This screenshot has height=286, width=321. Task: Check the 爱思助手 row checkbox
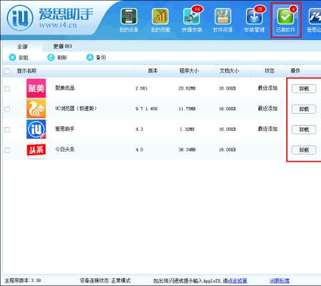(x=7, y=130)
